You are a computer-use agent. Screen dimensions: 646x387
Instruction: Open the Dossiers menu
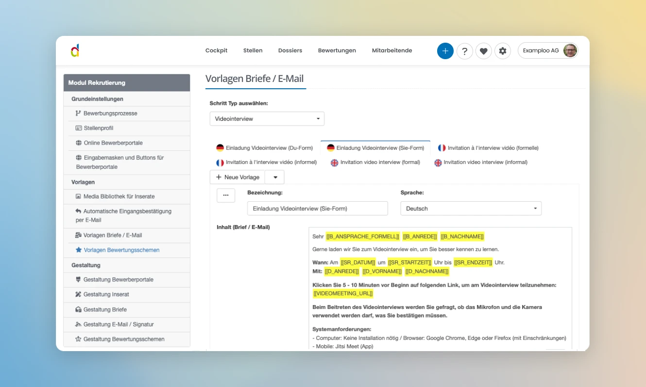click(290, 50)
